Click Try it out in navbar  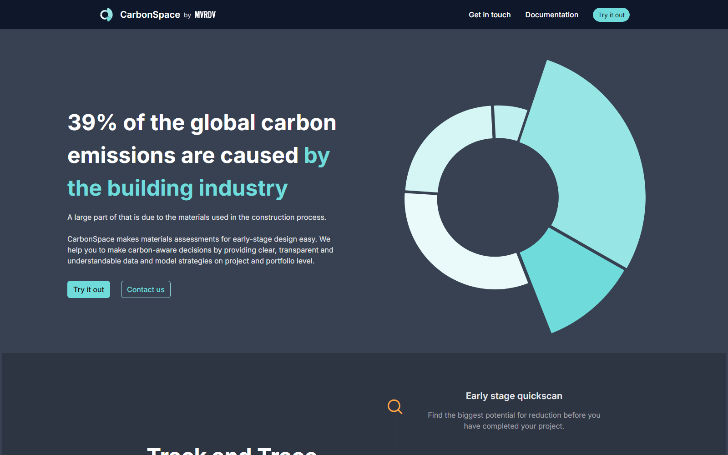(x=611, y=15)
